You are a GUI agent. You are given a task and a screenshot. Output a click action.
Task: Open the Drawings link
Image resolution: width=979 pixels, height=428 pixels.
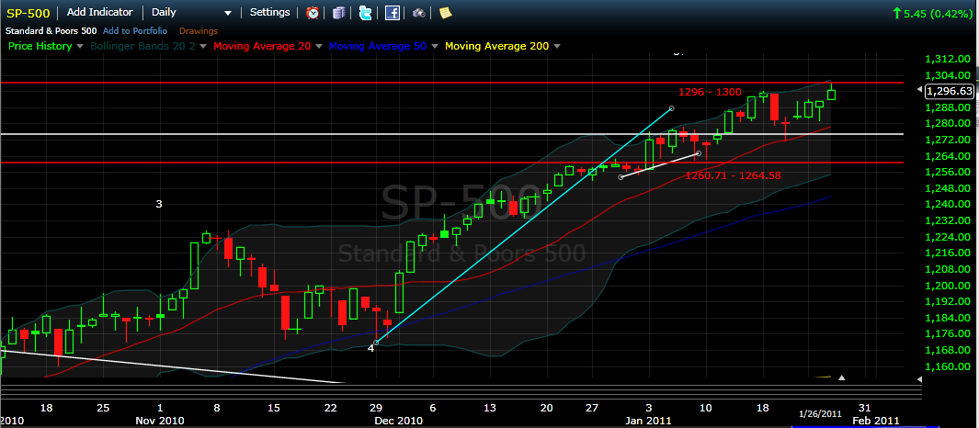199,30
